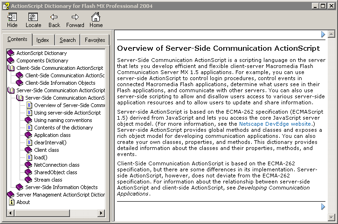The height and width of the screenshot is (224, 338).
Task: Select top-level Server-Side Communication ActionScript label
Action: (x=61, y=90)
